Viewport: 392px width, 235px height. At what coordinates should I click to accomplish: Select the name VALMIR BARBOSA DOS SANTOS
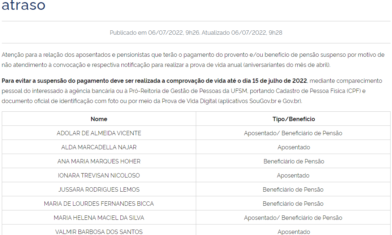(x=99, y=231)
